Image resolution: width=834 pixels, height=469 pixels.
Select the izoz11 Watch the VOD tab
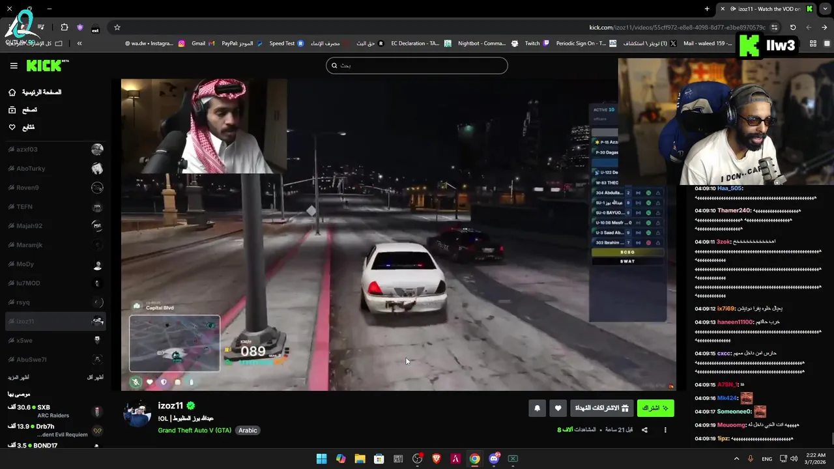point(766,9)
